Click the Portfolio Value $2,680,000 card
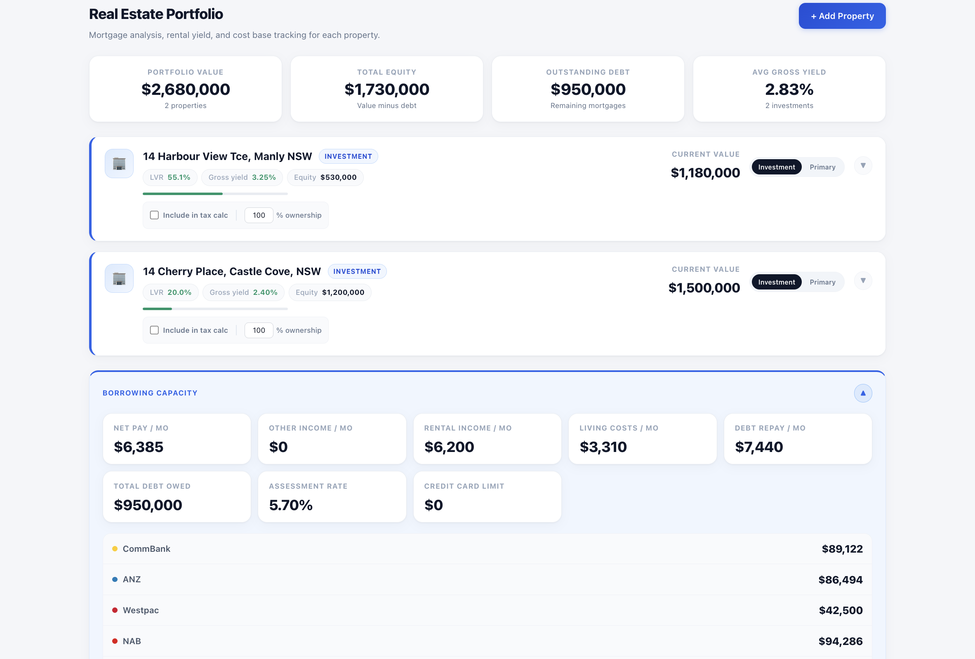 tap(186, 89)
